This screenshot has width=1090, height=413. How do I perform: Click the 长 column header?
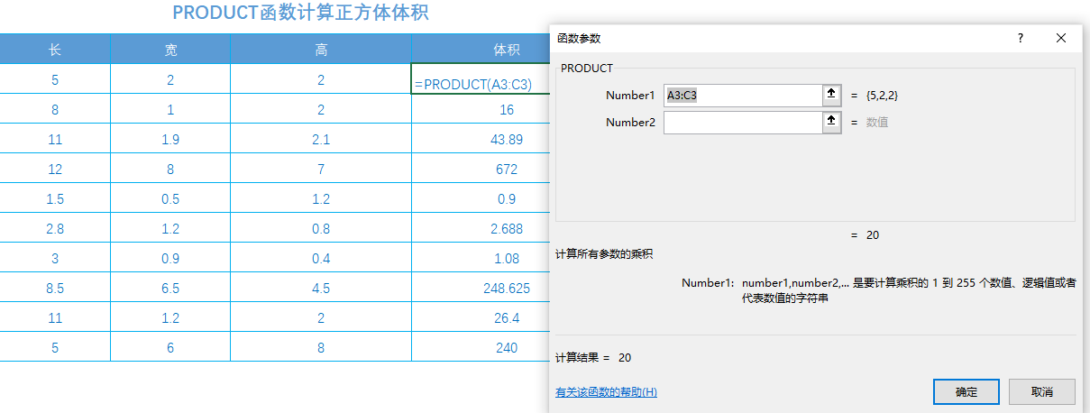click(x=55, y=50)
